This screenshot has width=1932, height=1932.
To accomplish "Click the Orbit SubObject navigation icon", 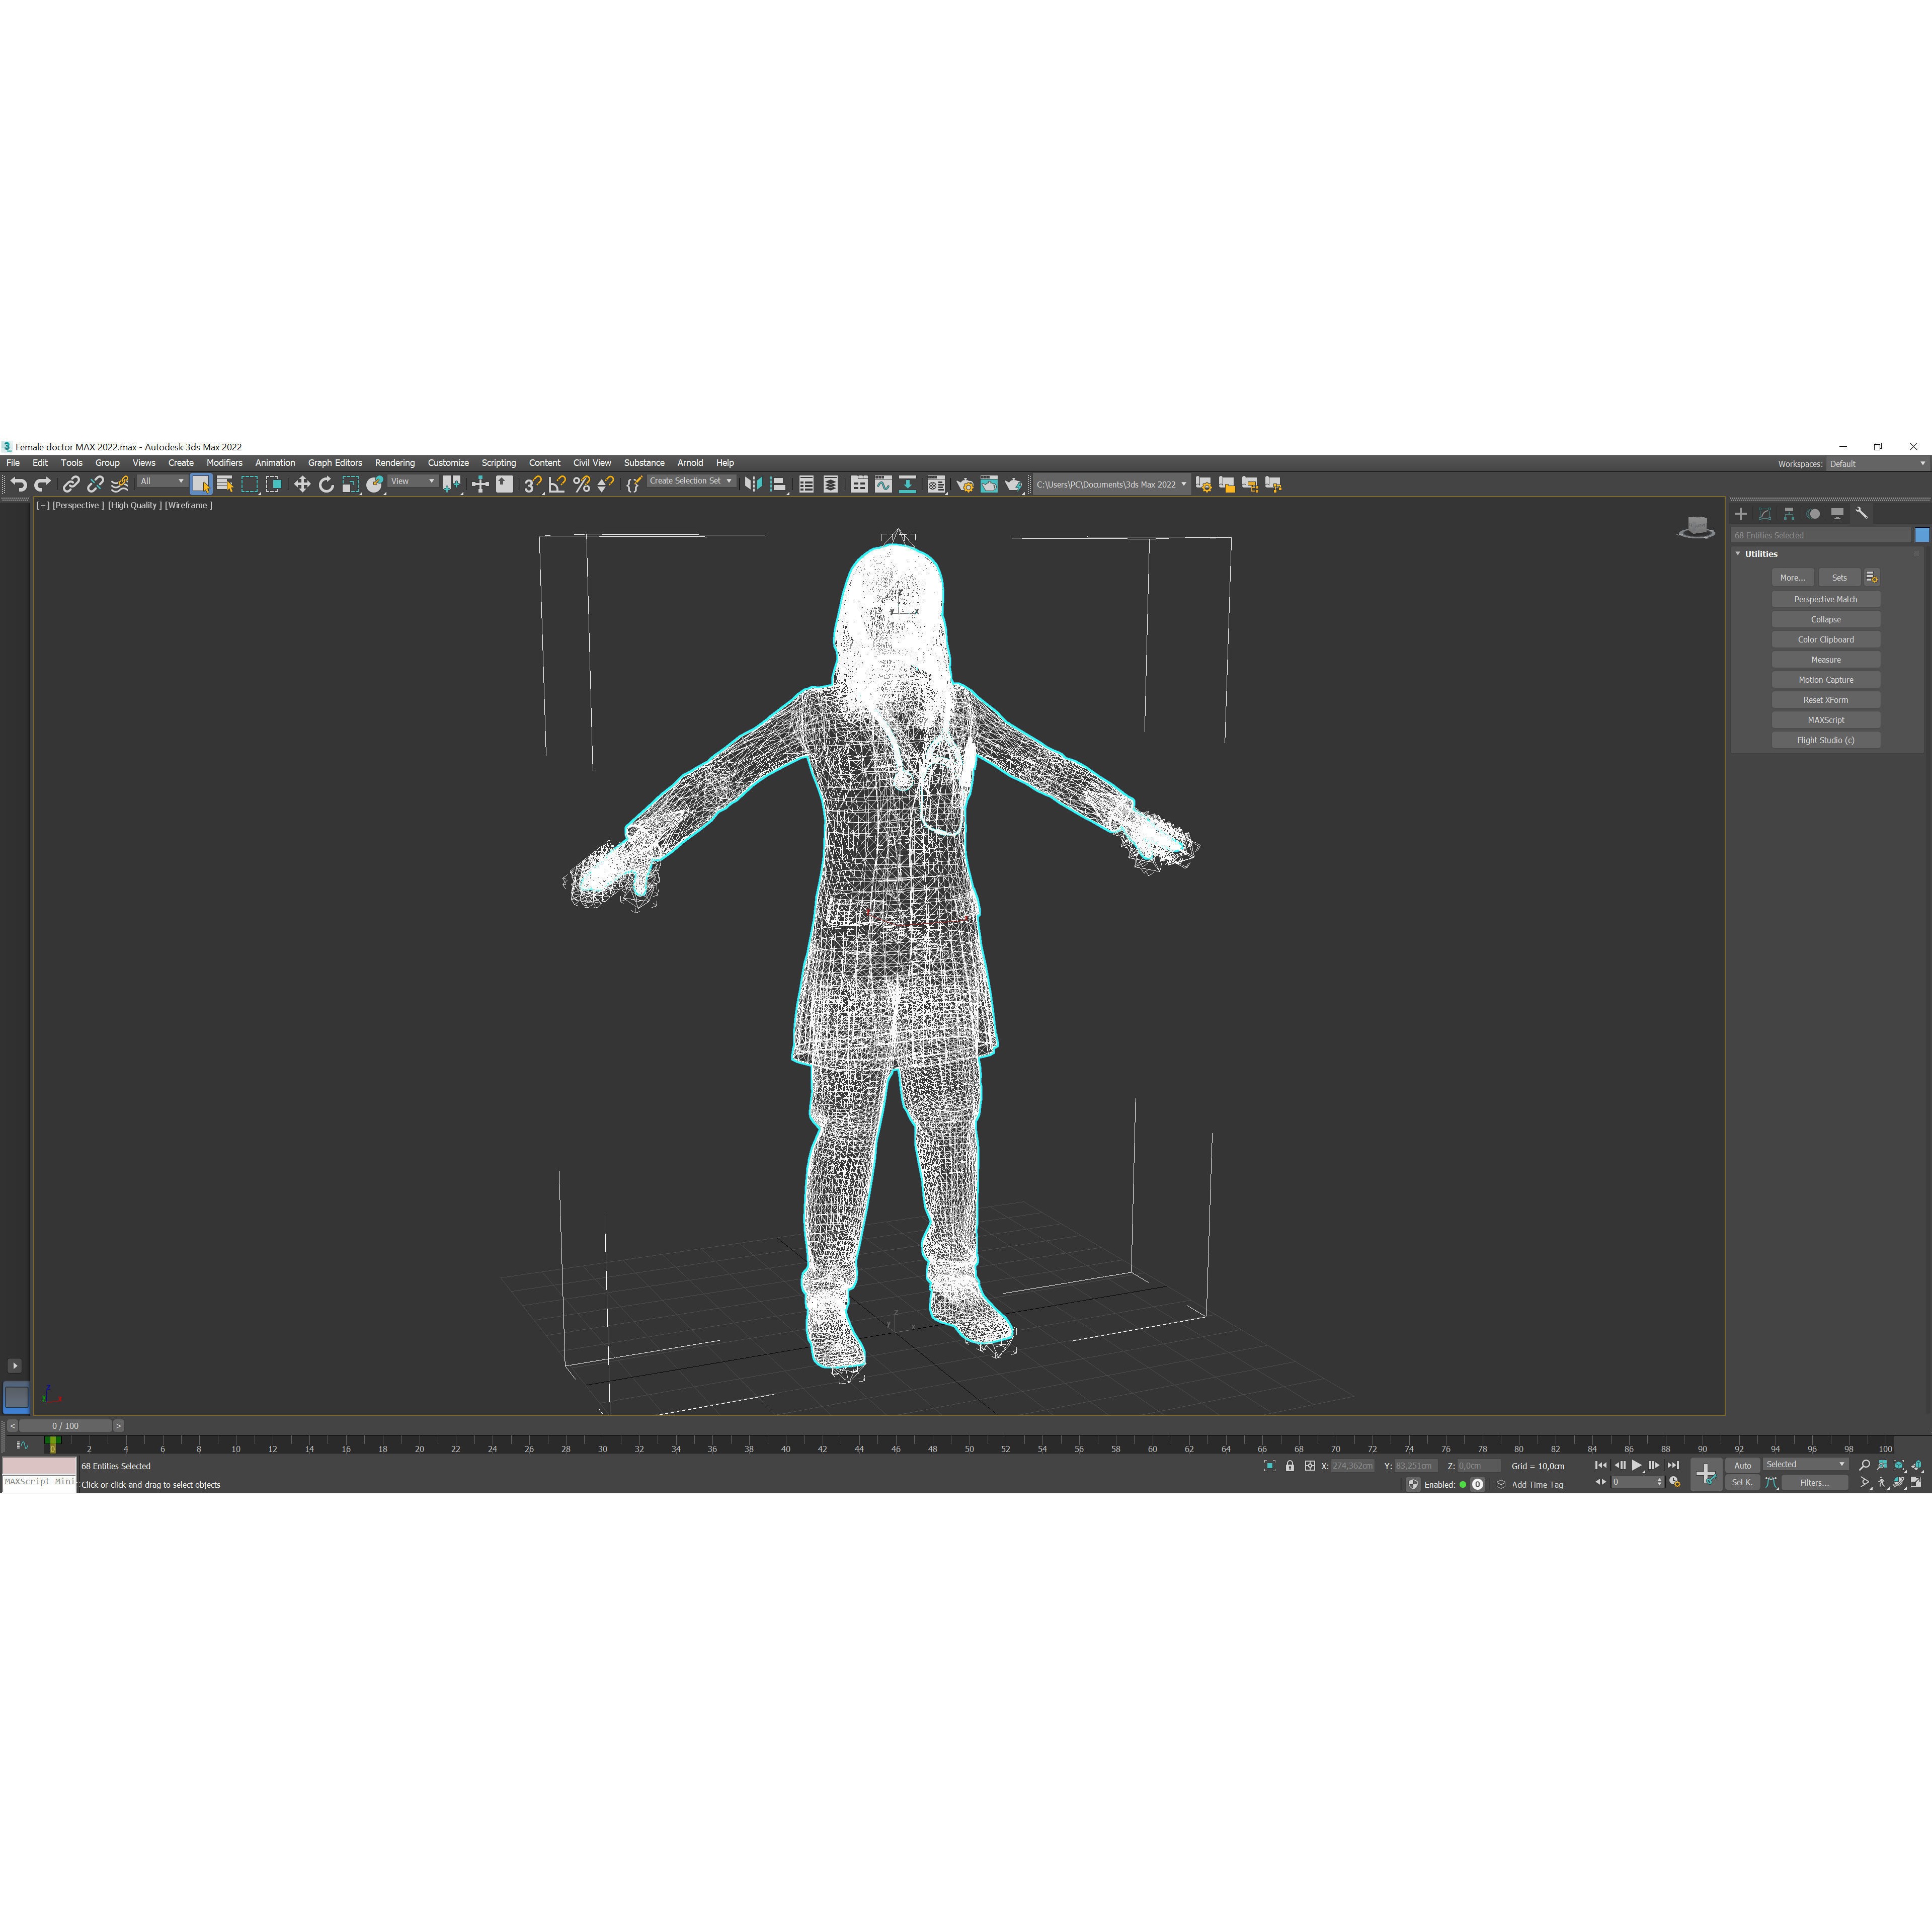I will pyautogui.click(x=1899, y=1482).
